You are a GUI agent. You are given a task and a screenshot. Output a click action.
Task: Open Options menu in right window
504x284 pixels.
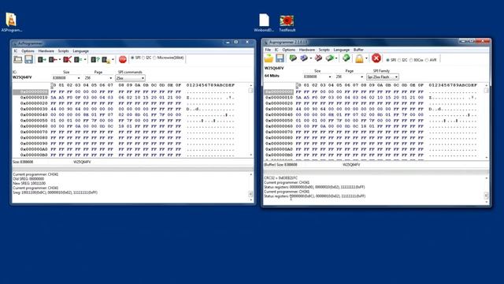[289, 50]
